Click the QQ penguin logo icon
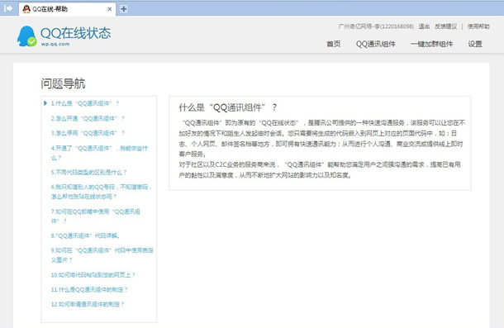This screenshot has height=328, width=504. [26, 36]
